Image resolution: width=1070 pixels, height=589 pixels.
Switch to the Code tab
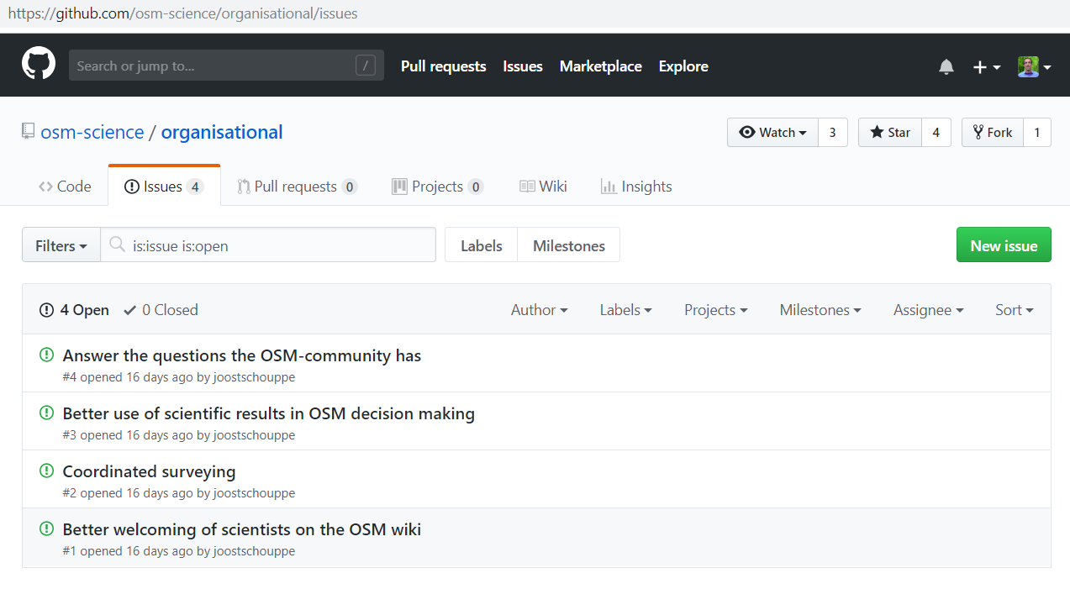pyautogui.click(x=65, y=187)
